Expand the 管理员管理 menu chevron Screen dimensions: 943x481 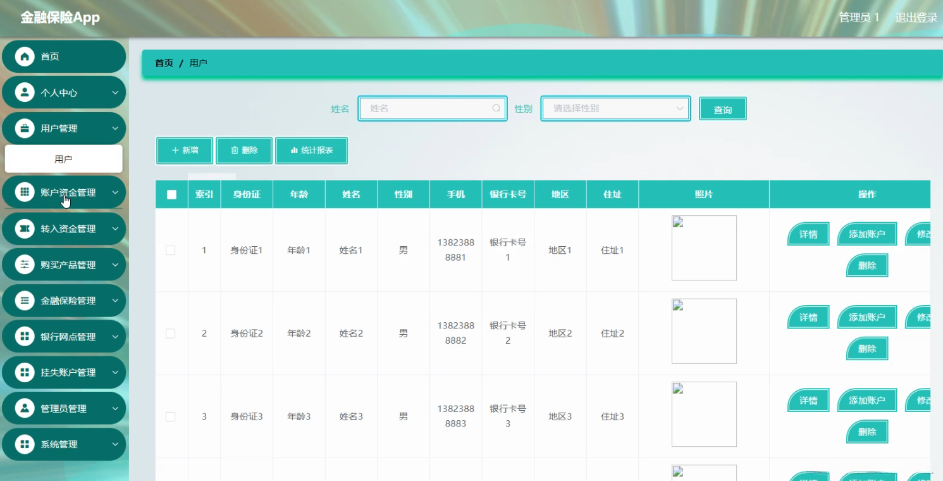(115, 408)
